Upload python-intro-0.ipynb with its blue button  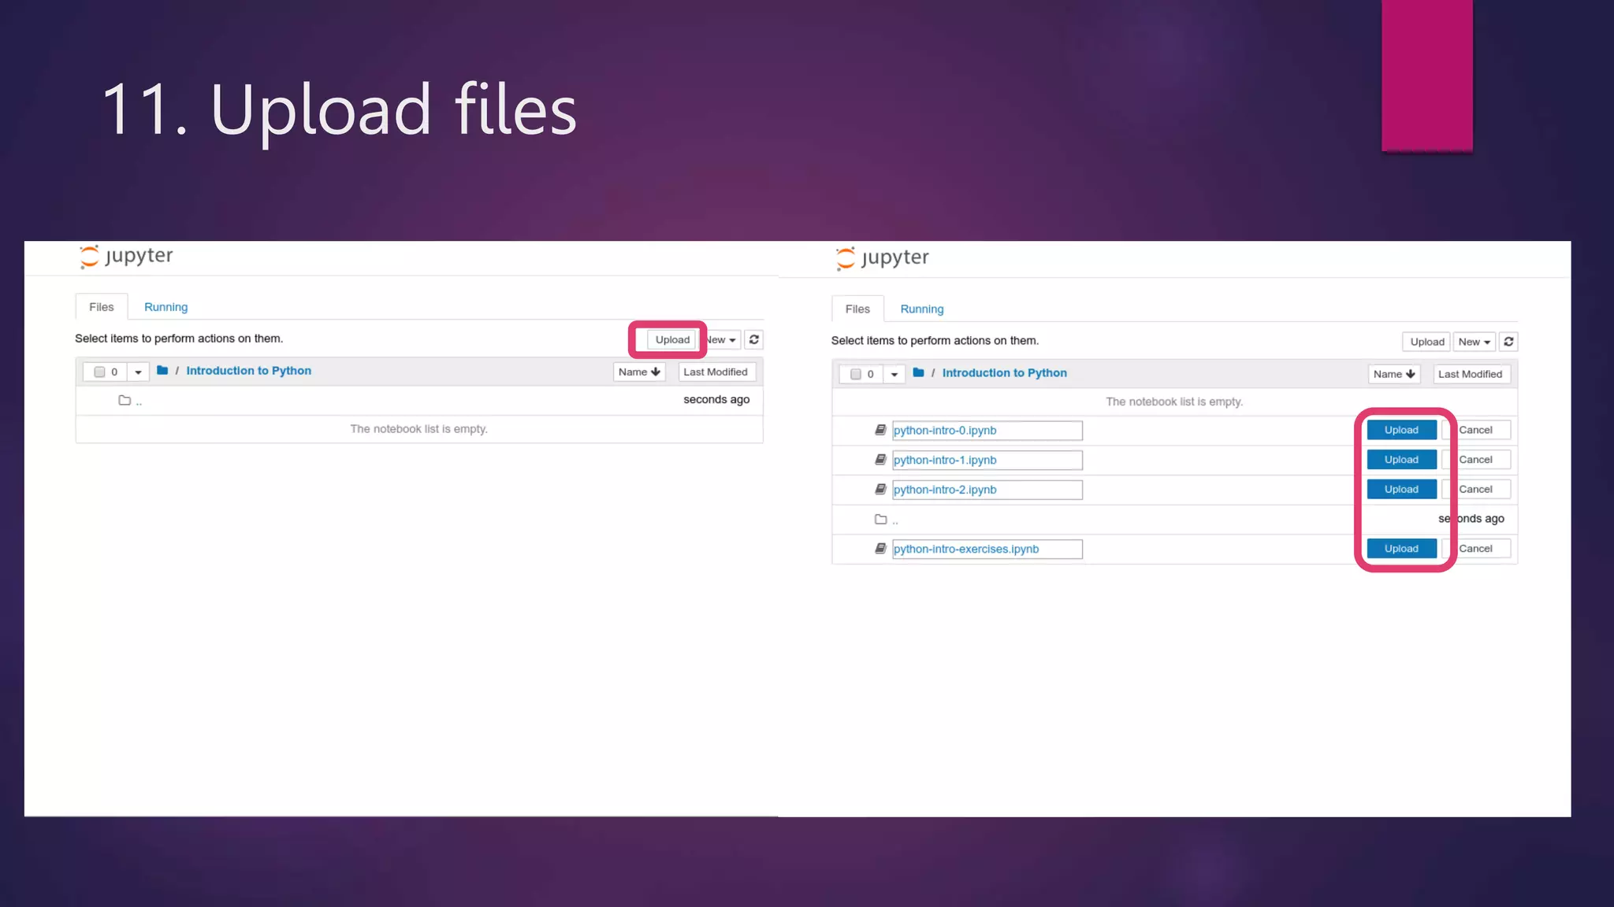click(1401, 430)
